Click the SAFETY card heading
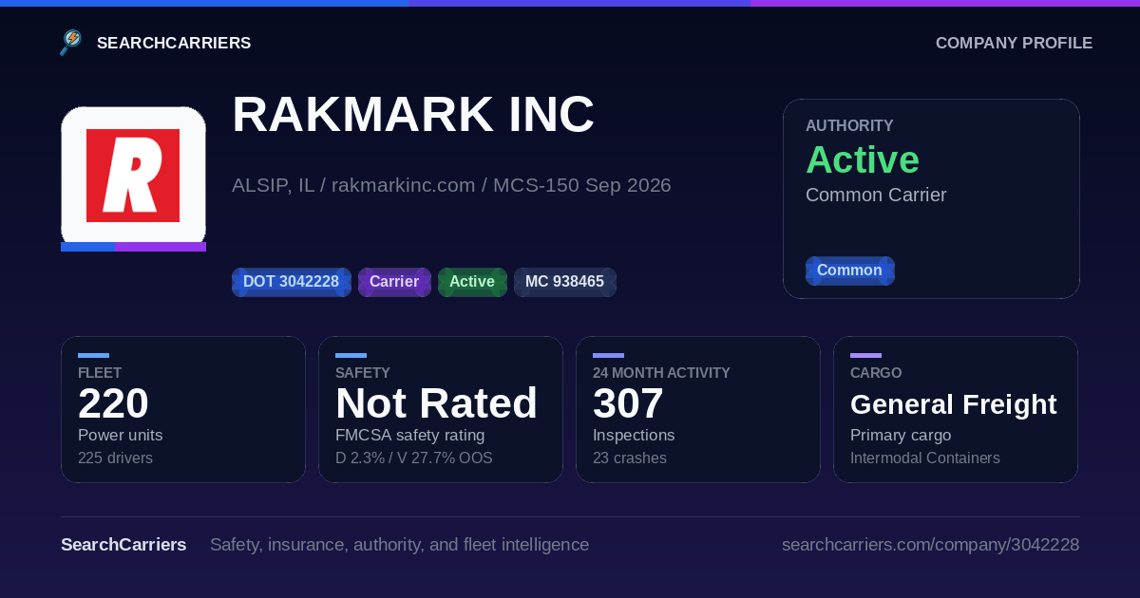 click(x=363, y=373)
